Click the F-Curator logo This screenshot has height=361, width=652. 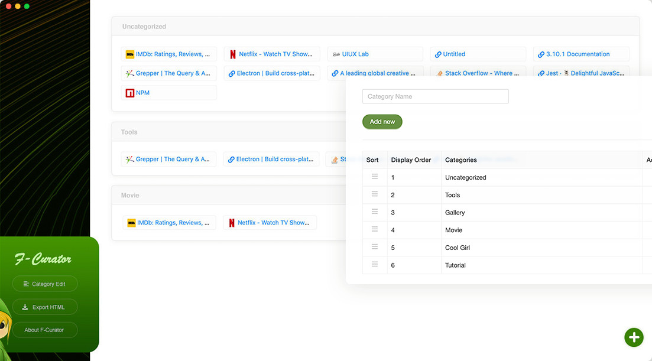coord(43,259)
